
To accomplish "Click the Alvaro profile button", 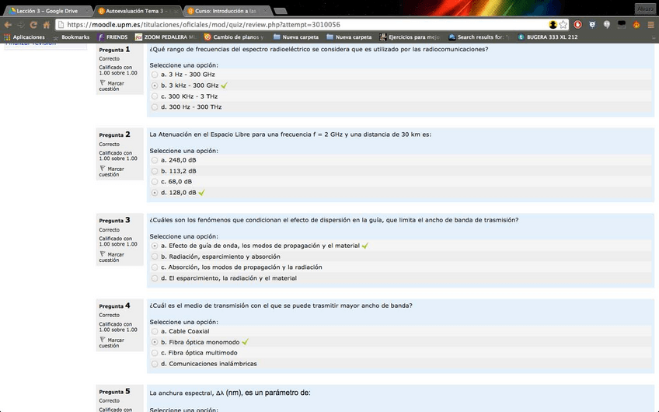I will click(645, 9).
